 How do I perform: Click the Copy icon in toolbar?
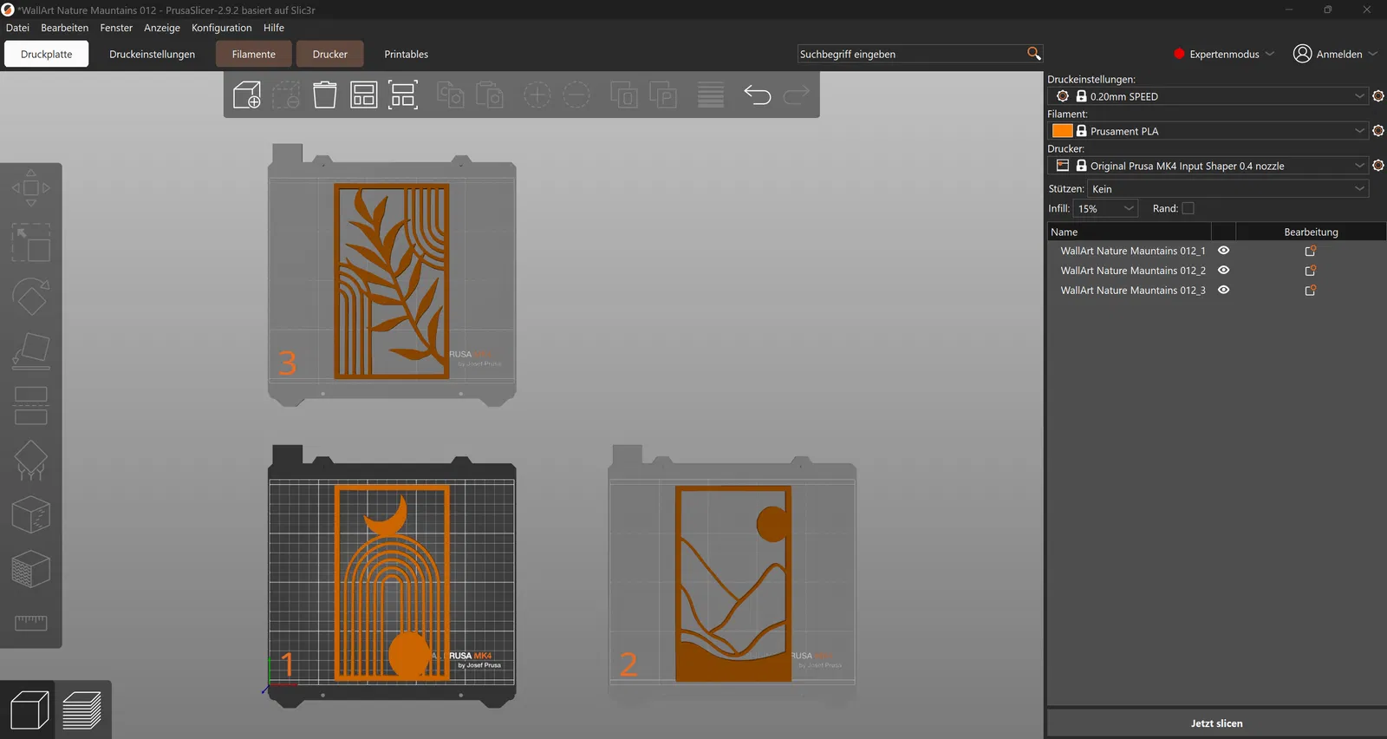[x=450, y=95]
